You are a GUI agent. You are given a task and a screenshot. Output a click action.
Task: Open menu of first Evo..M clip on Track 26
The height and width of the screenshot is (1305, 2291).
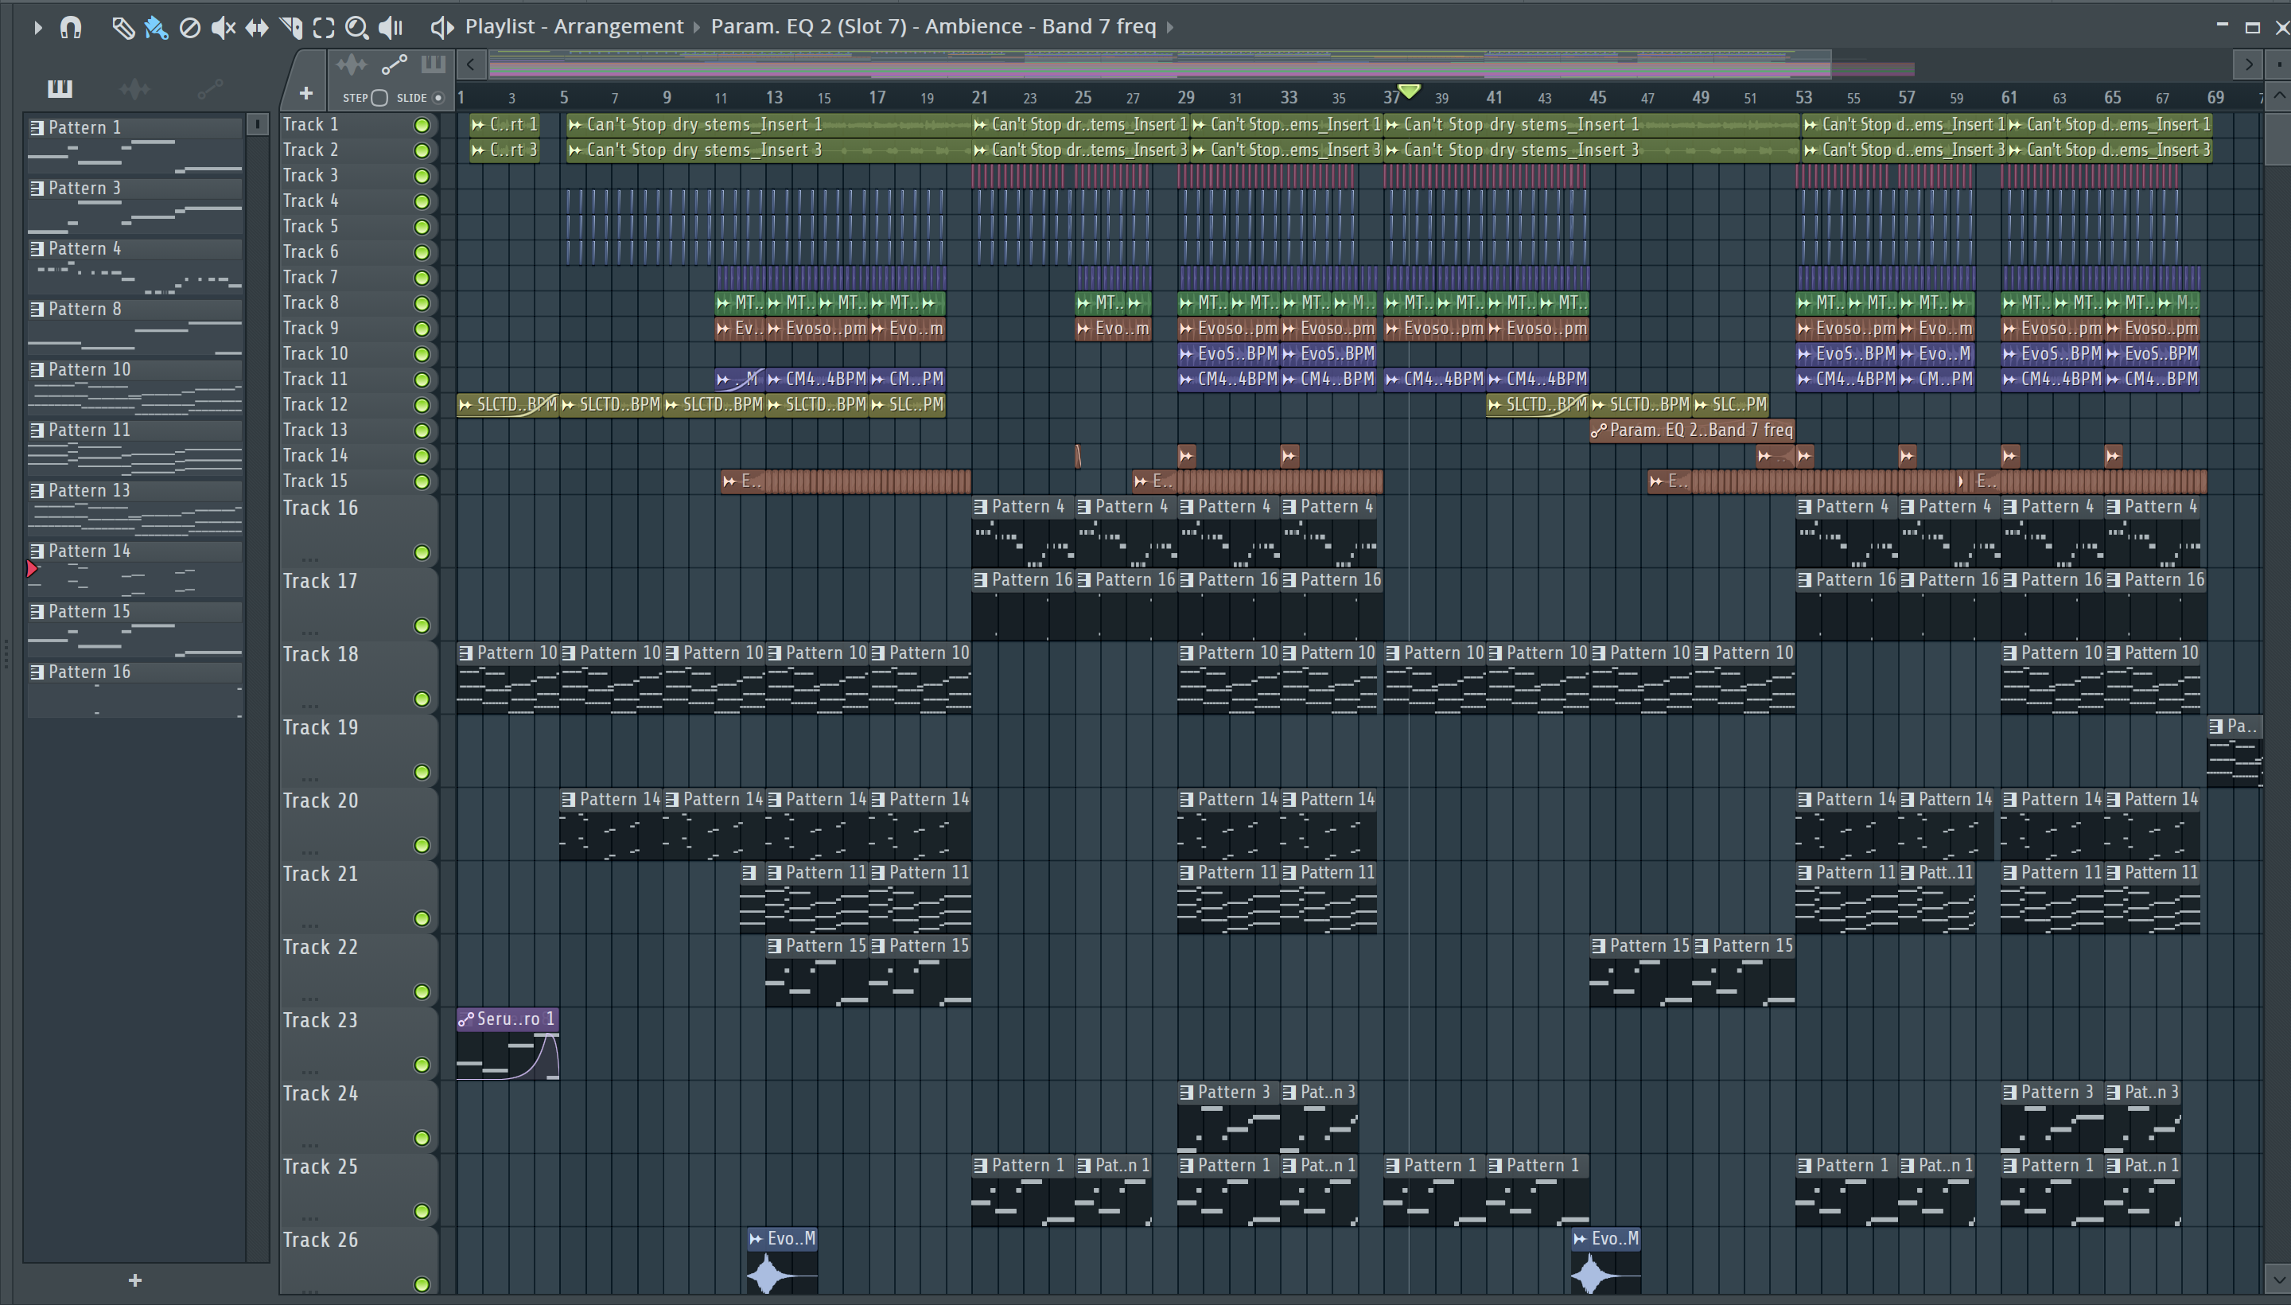click(755, 1240)
